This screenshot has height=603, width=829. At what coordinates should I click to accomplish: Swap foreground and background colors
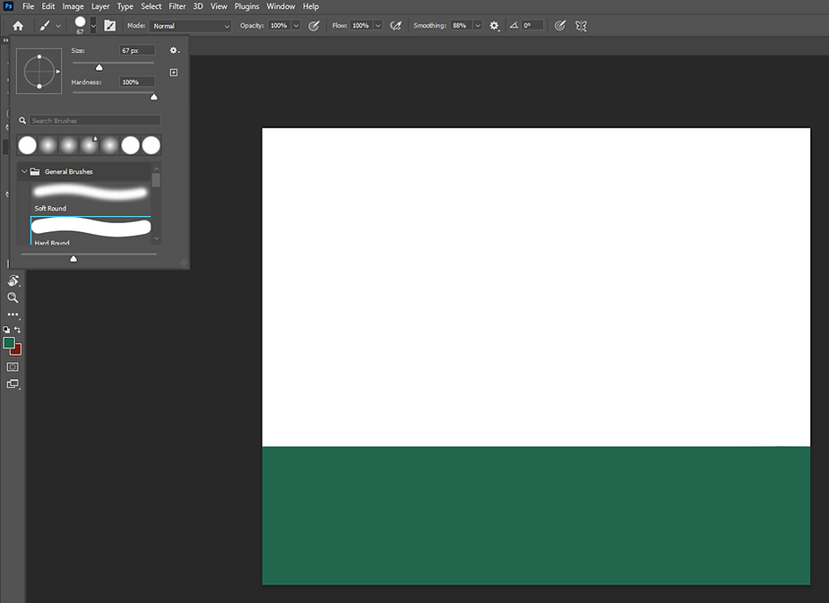[18, 330]
